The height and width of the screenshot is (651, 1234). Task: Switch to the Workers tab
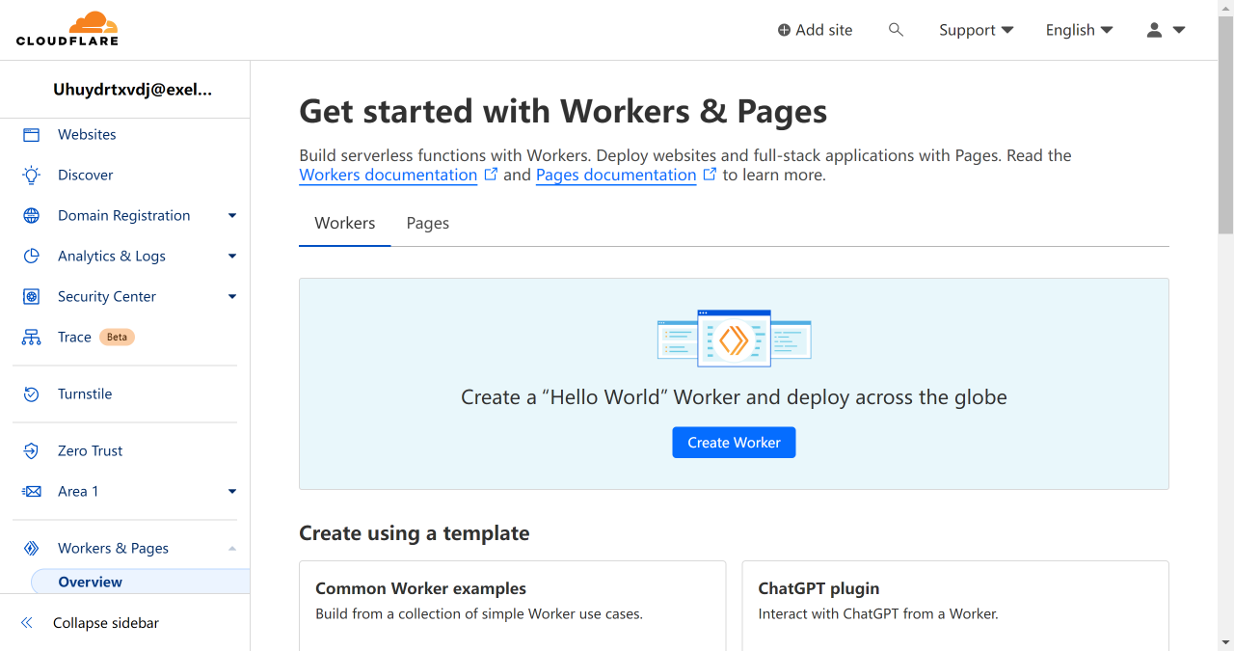[x=345, y=224]
